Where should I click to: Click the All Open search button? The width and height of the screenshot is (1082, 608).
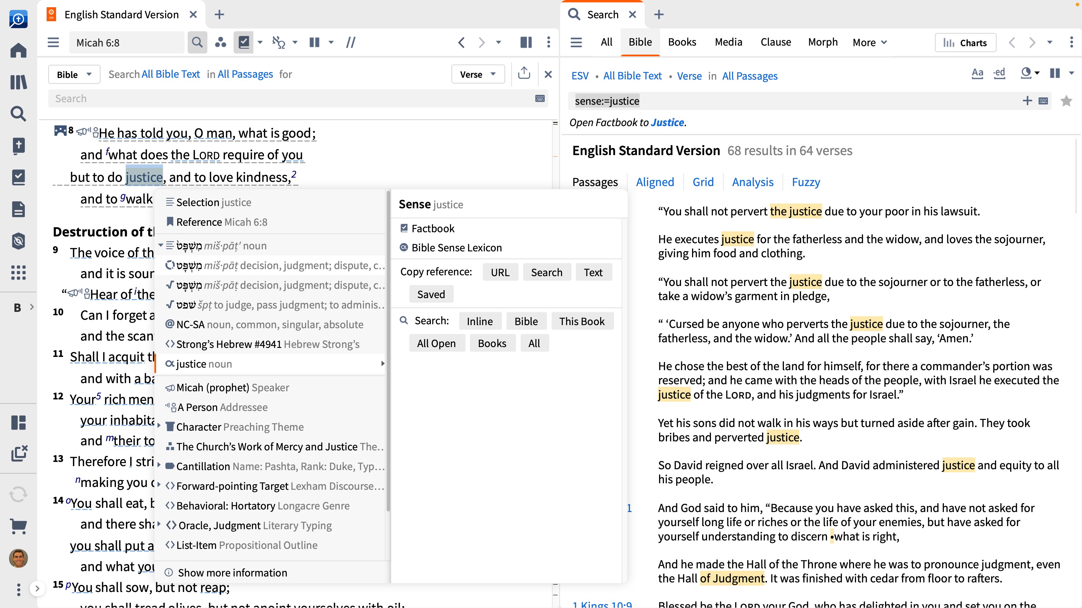click(436, 343)
